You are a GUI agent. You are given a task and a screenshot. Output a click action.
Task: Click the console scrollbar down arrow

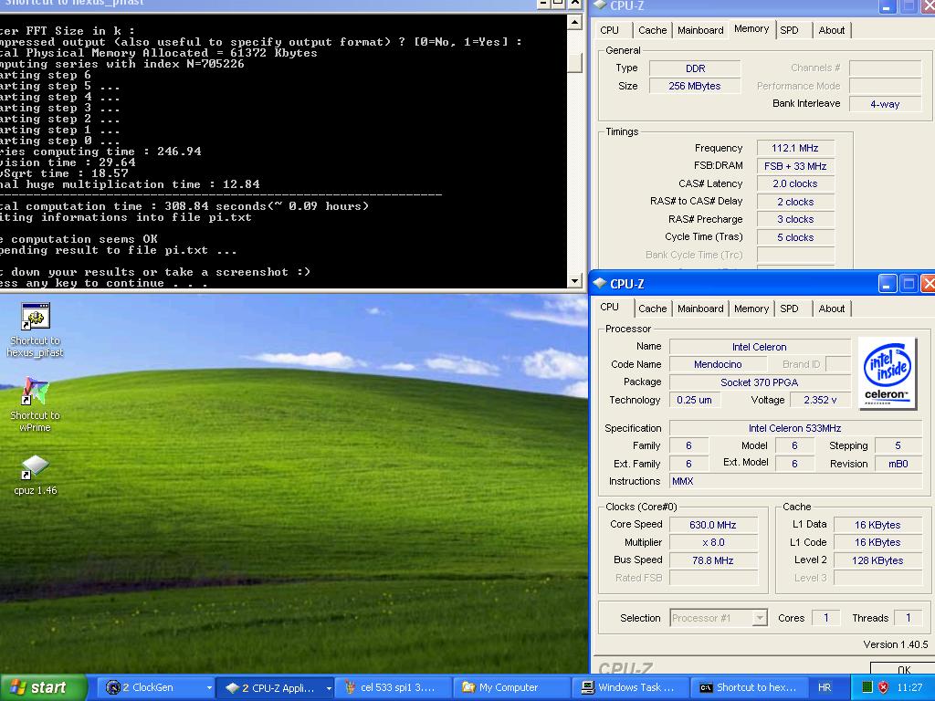pos(574,281)
